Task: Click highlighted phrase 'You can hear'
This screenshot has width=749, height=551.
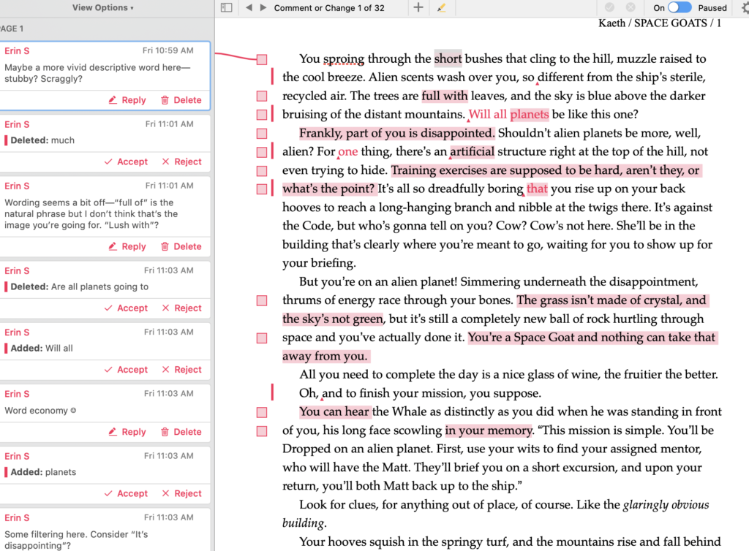Action: (334, 411)
